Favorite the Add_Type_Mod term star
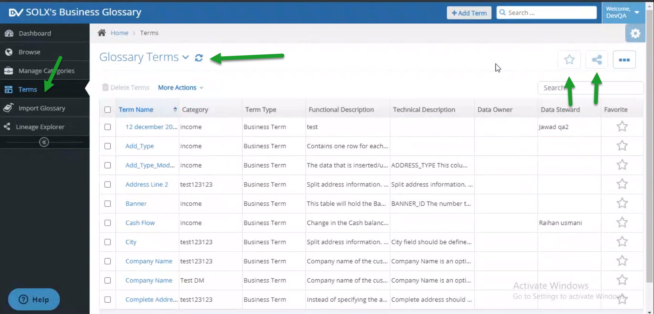The height and width of the screenshot is (314, 654). (622, 165)
